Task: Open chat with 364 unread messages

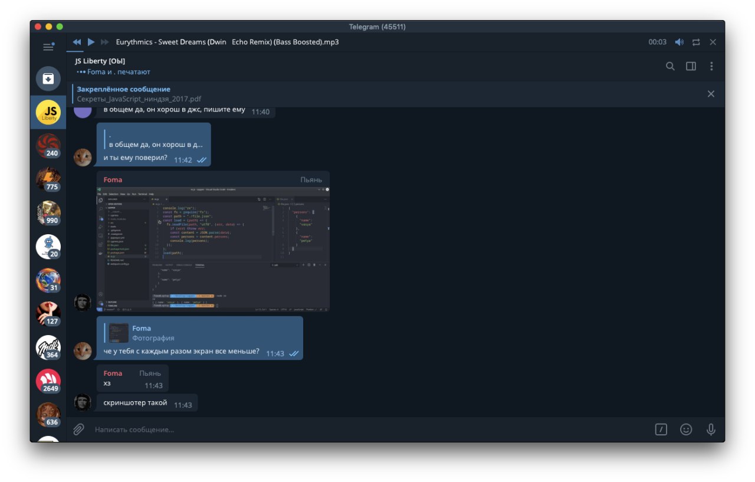Action: (48, 347)
